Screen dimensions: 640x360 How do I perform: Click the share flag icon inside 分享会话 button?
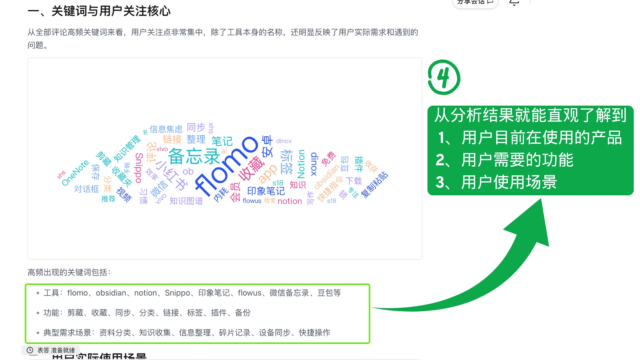(490, 2)
